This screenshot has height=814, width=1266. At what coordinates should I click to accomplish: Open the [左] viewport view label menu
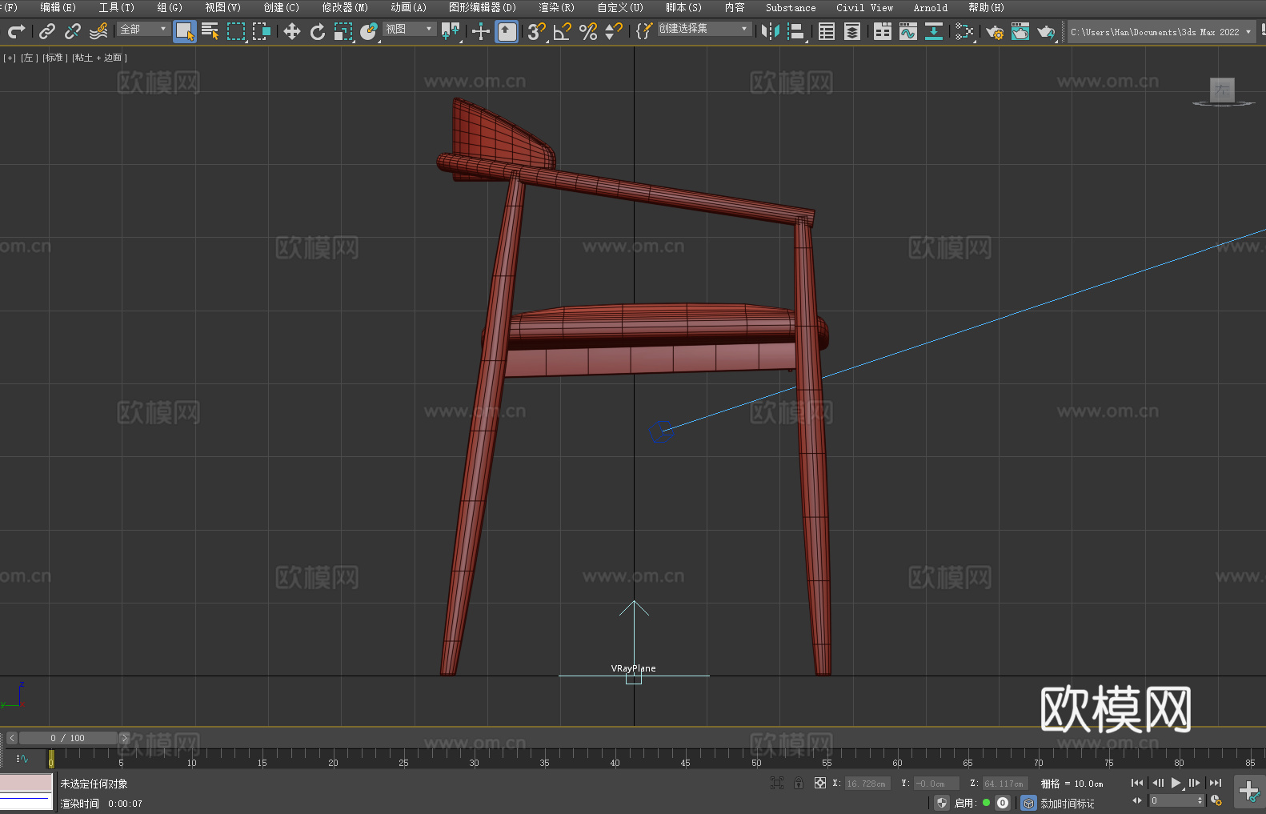(x=28, y=58)
